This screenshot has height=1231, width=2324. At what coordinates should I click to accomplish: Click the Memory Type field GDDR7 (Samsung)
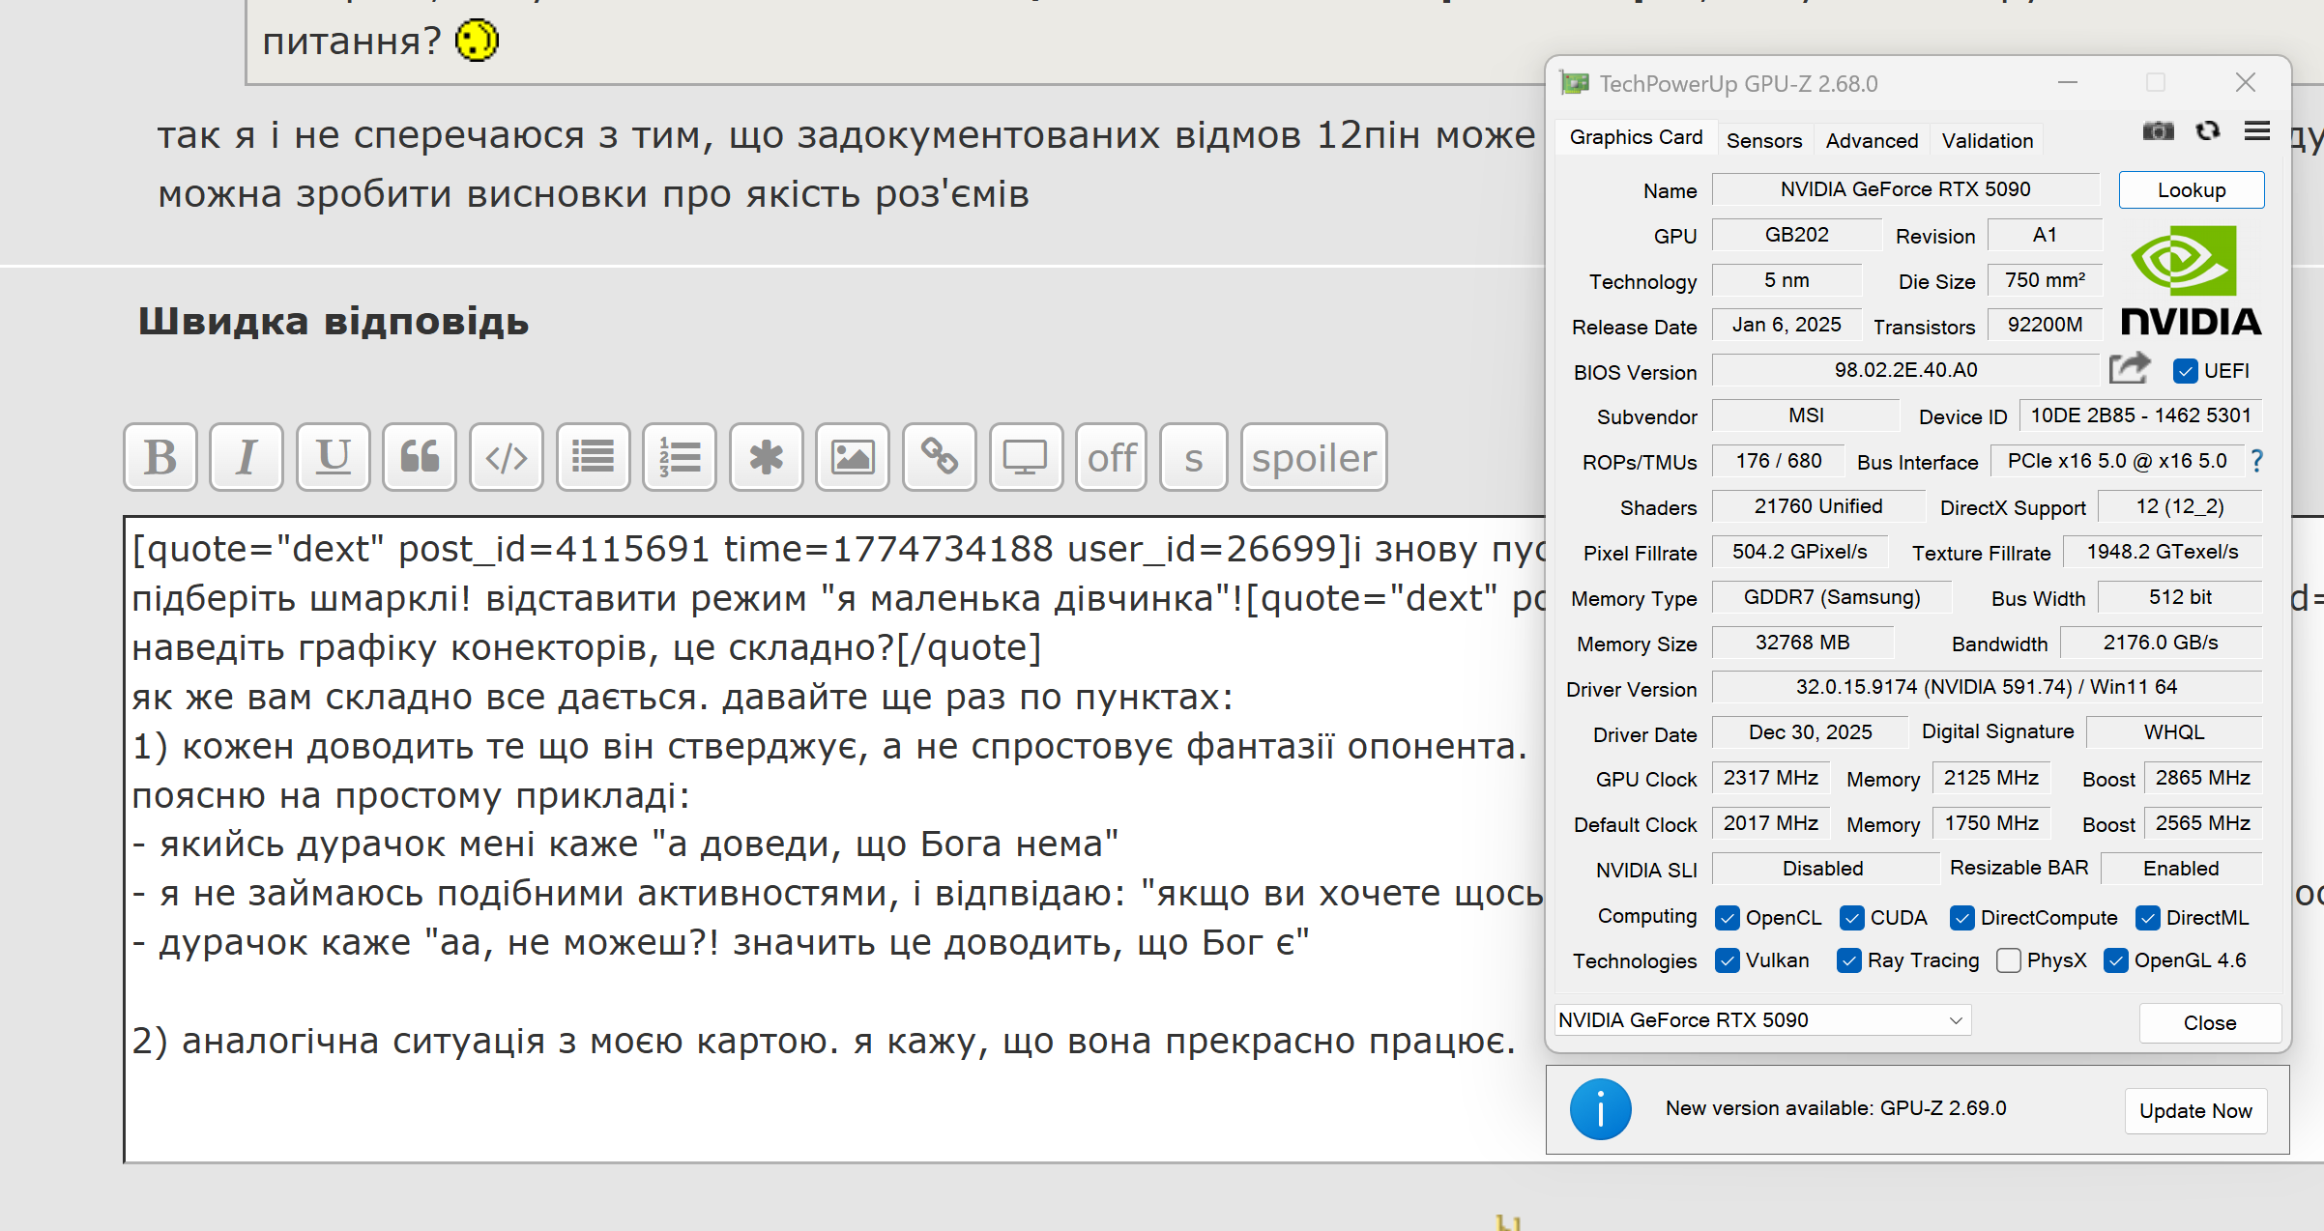tap(1832, 597)
